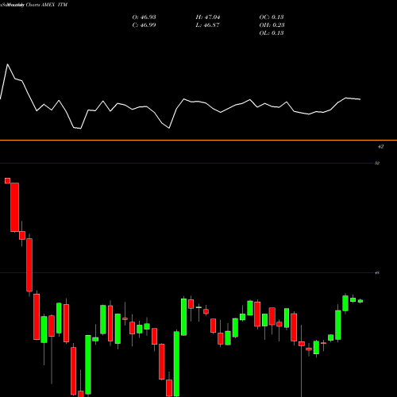The image size is (397, 397).
Task: Click the close price 'C: 46.99' text
Action: coord(144,25)
